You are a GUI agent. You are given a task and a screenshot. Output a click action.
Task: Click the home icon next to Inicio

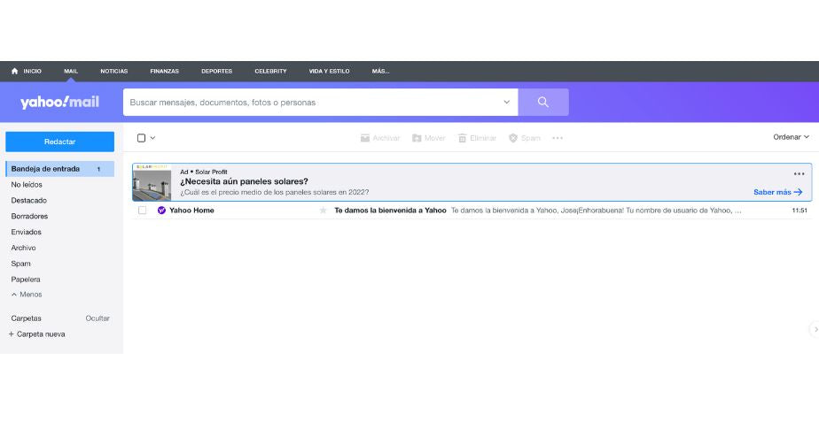[x=15, y=71]
